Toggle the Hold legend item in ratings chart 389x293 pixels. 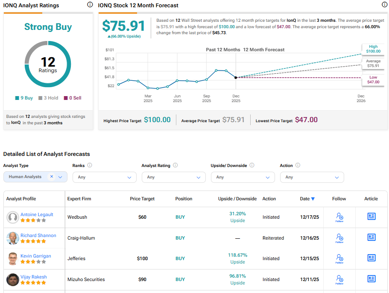(48, 98)
